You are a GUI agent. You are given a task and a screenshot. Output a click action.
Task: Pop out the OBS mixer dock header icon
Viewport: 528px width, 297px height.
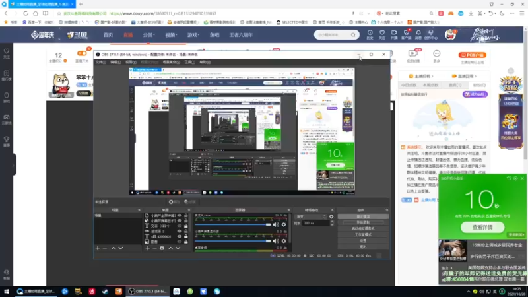(x=288, y=210)
